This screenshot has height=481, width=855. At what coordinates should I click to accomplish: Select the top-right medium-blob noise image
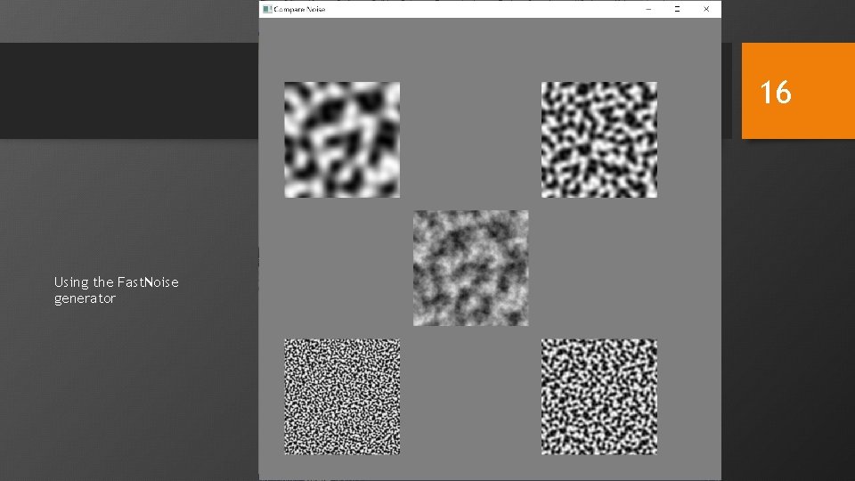[x=599, y=140]
